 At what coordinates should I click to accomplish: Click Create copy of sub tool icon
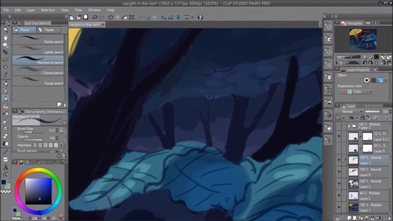pyautogui.click(x=59, y=104)
